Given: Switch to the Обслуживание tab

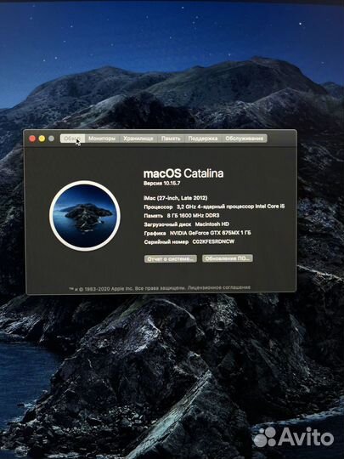Looking at the screenshot, I should [x=245, y=139].
